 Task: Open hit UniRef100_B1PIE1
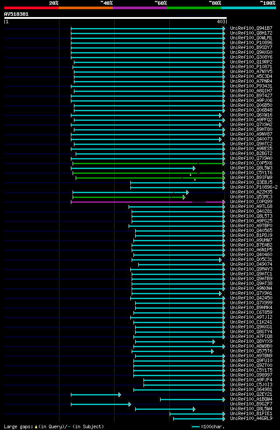point(251,413)
